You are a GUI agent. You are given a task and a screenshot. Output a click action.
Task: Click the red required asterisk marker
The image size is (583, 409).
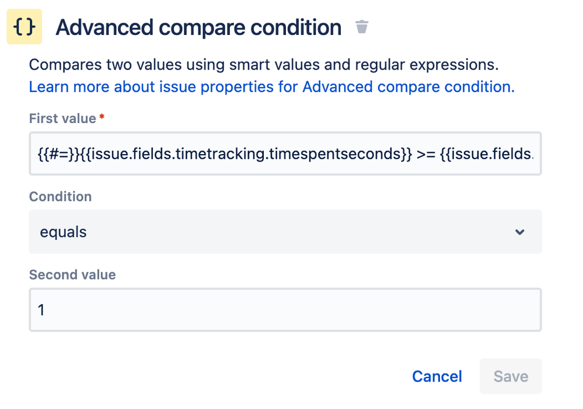pos(102,118)
